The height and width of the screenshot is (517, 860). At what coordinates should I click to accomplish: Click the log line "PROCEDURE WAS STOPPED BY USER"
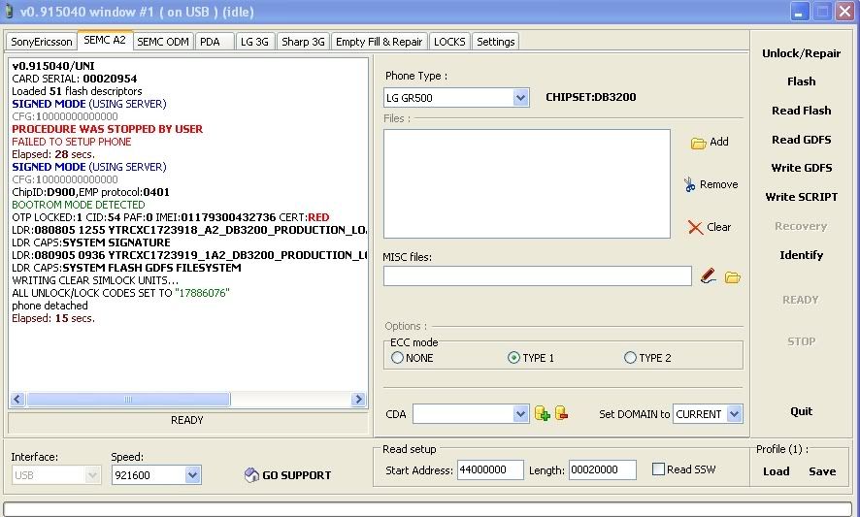(x=108, y=129)
